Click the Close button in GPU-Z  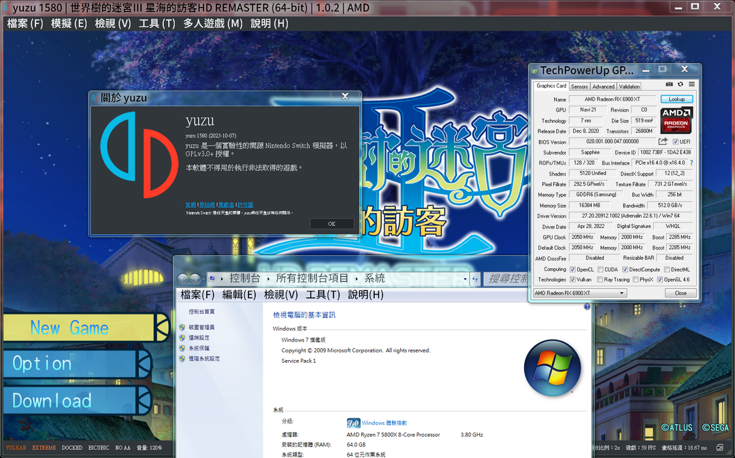681,293
